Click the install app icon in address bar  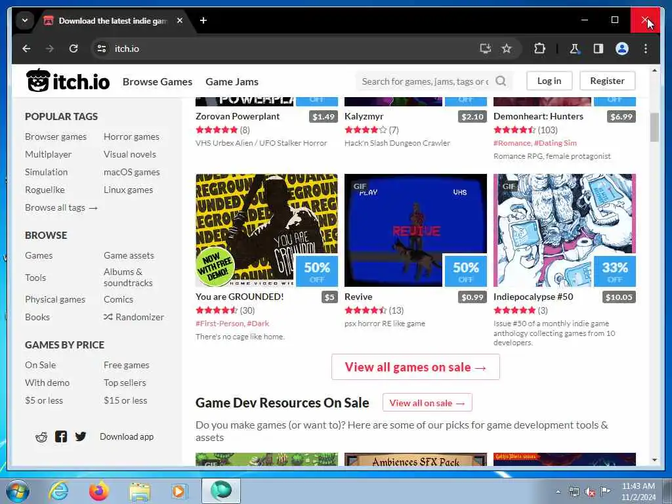[485, 49]
